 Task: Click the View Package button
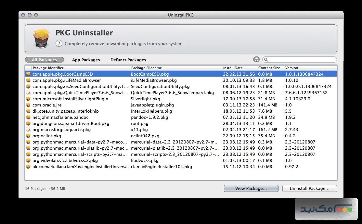[x=251, y=188]
